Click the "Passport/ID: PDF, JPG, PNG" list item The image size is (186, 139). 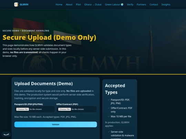tap(120, 102)
